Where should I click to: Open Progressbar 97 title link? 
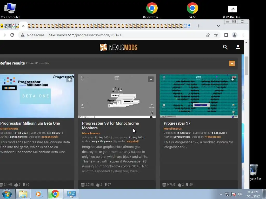(177, 123)
